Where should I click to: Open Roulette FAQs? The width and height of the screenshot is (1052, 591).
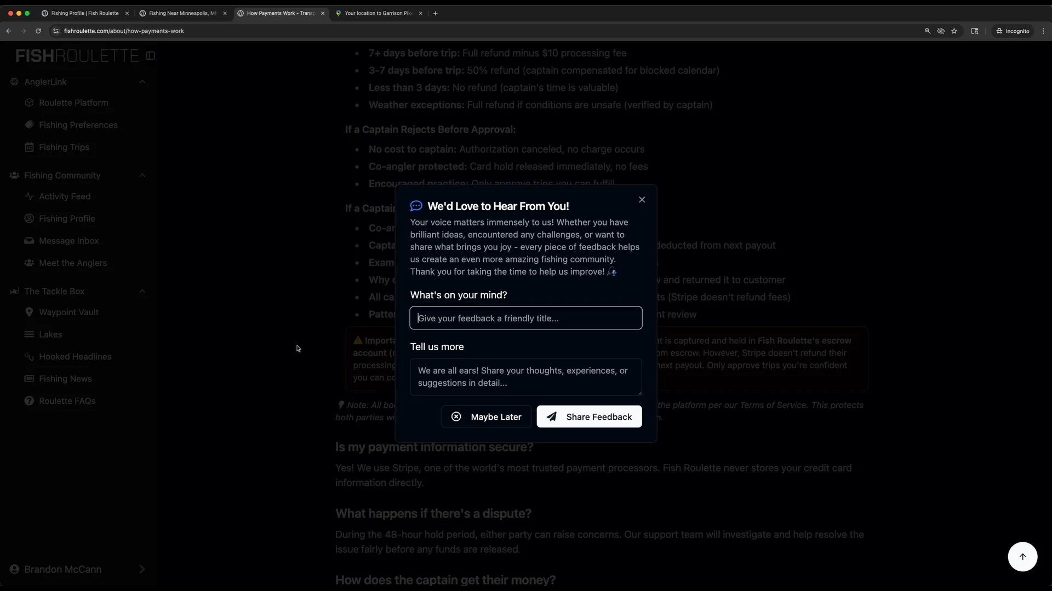[67, 401]
